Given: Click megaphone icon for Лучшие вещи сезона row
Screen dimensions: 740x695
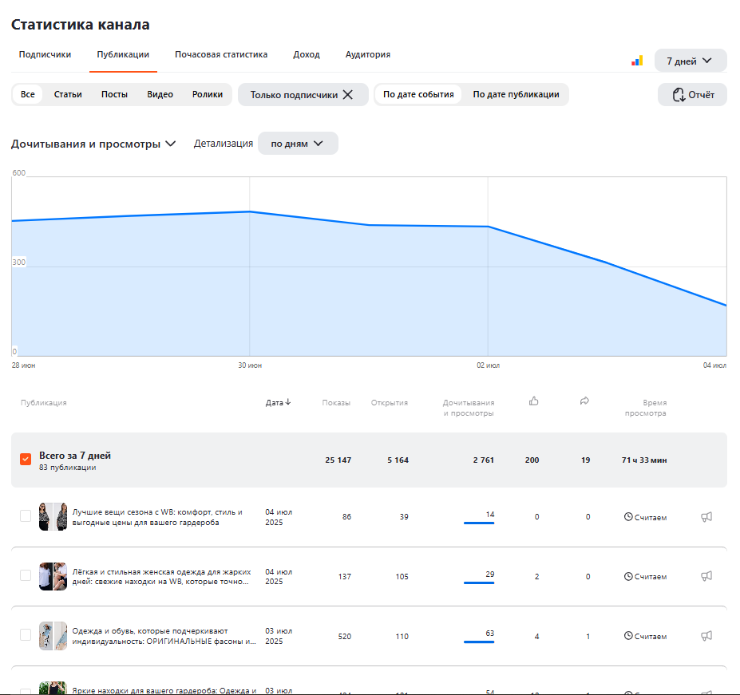Looking at the screenshot, I should pos(706,517).
